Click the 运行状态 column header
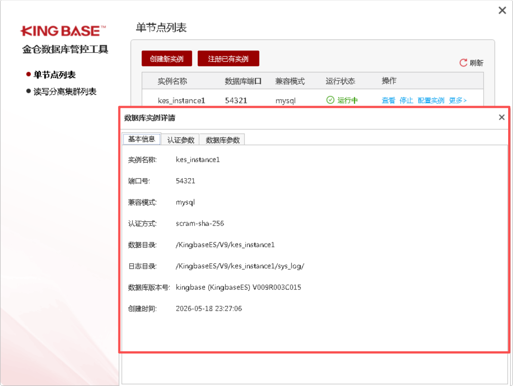513x386 pixels. (x=340, y=81)
